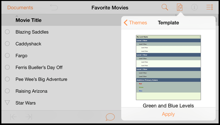Tap the Template popover title
The width and height of the screenshot is (220, 125).
tap(168, 23)
